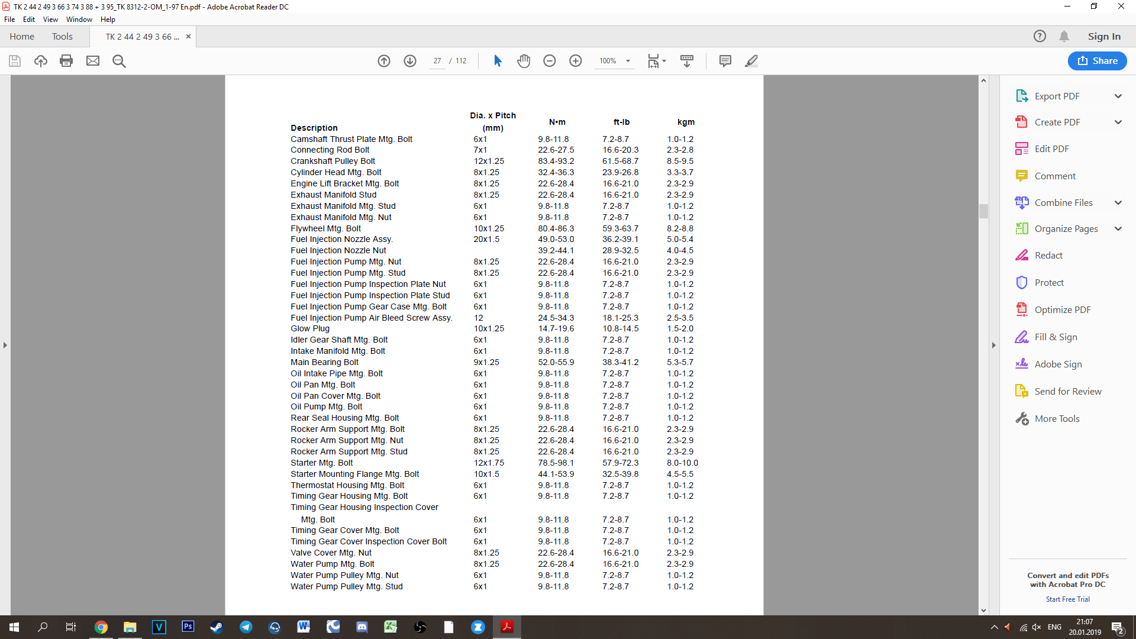Open Word from the taskbar
Viewport: 1136px width, 639px height.
304,627
